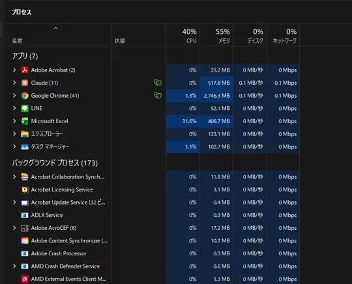352x284 pixels.
Task: Select the Adobe Crash Processor row name
Action: pos(59,253)
